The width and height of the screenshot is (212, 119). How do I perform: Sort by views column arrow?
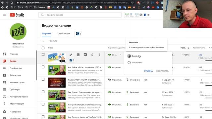(188, 48)
